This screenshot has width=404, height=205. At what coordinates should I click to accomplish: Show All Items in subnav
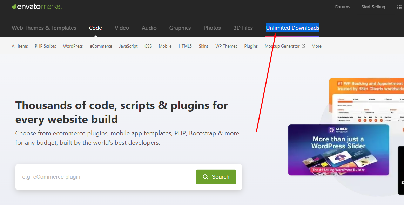[20, 46]
